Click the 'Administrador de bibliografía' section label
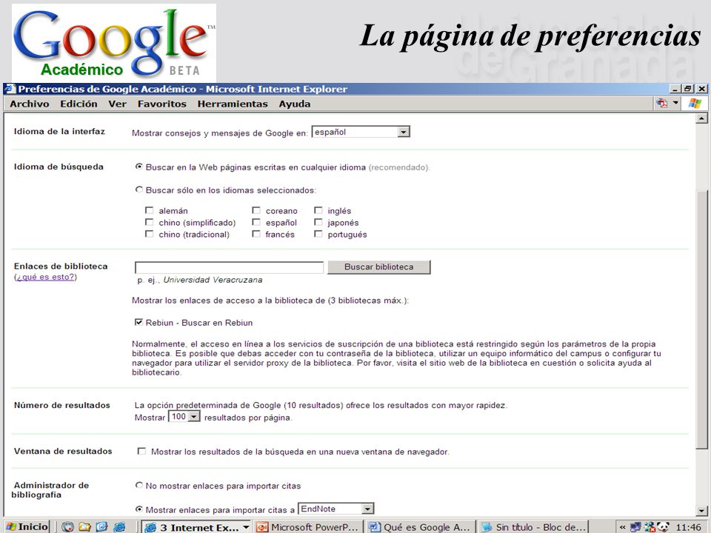 pyautogui.click(x=50, y=490)
